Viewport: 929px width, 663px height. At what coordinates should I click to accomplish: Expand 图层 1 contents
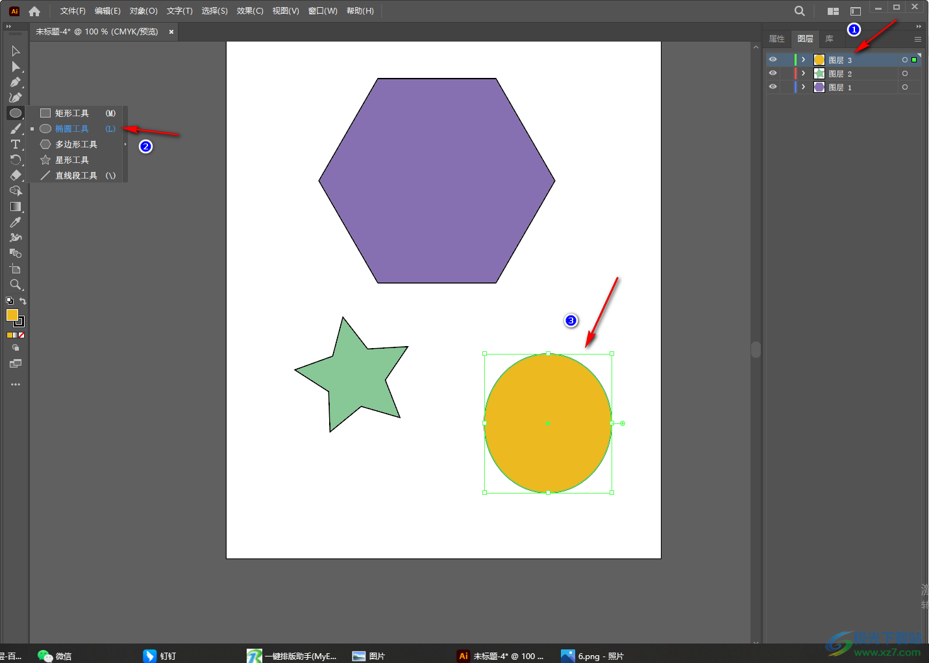click(804, 87)
